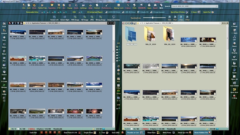240x135 pixels.
Task: Go to Docs from the sidebar
Action: coord(4,38)
